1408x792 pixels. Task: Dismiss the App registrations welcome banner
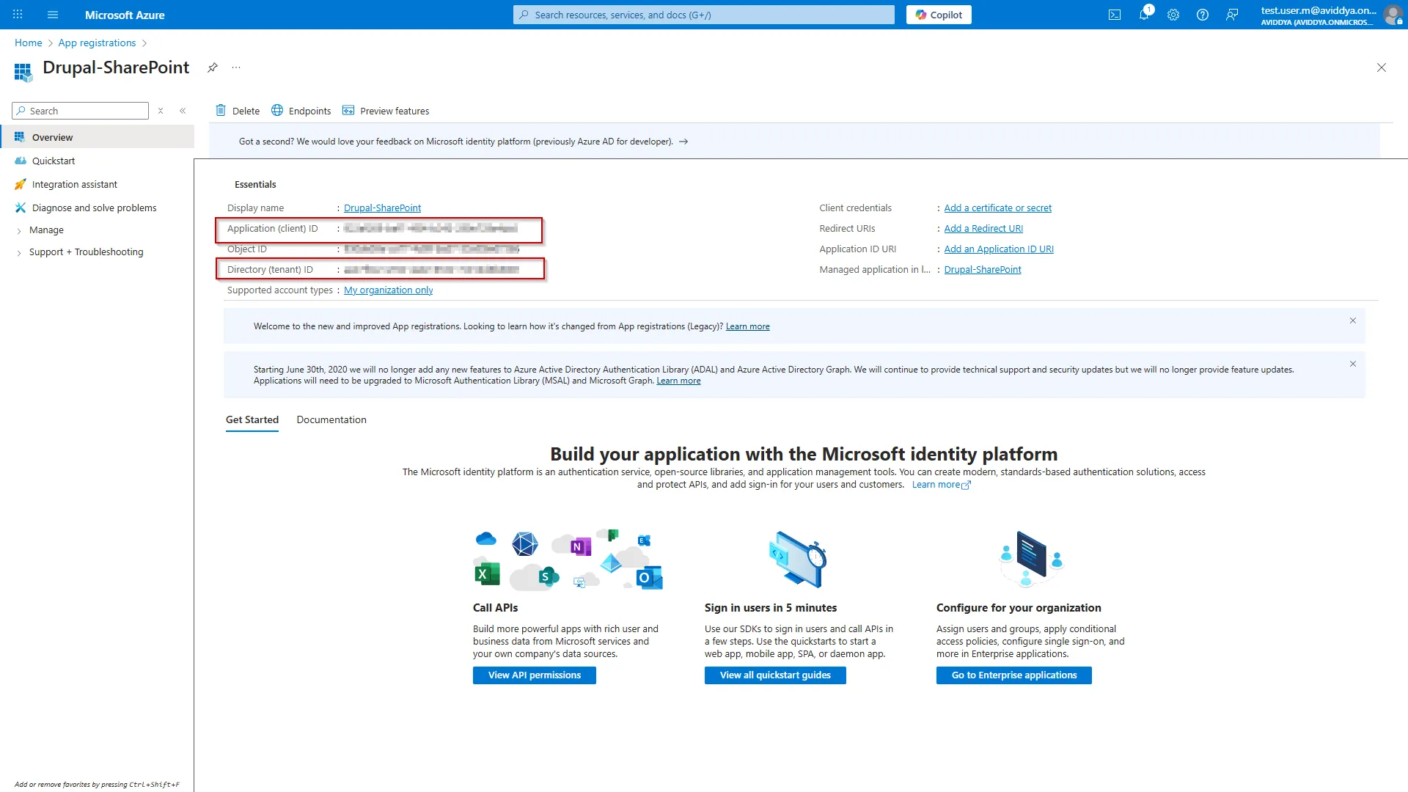point(1353,320)
